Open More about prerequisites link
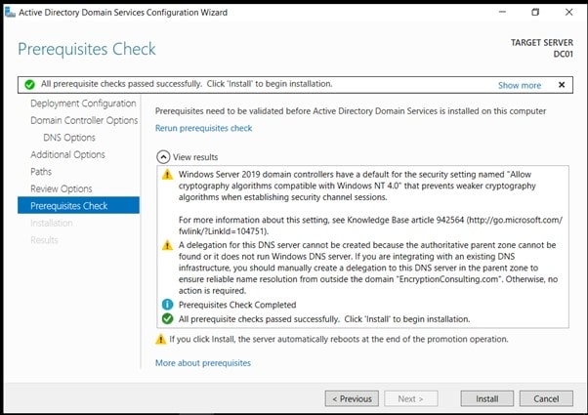588x415 pixels. click(x=202, y=362)
